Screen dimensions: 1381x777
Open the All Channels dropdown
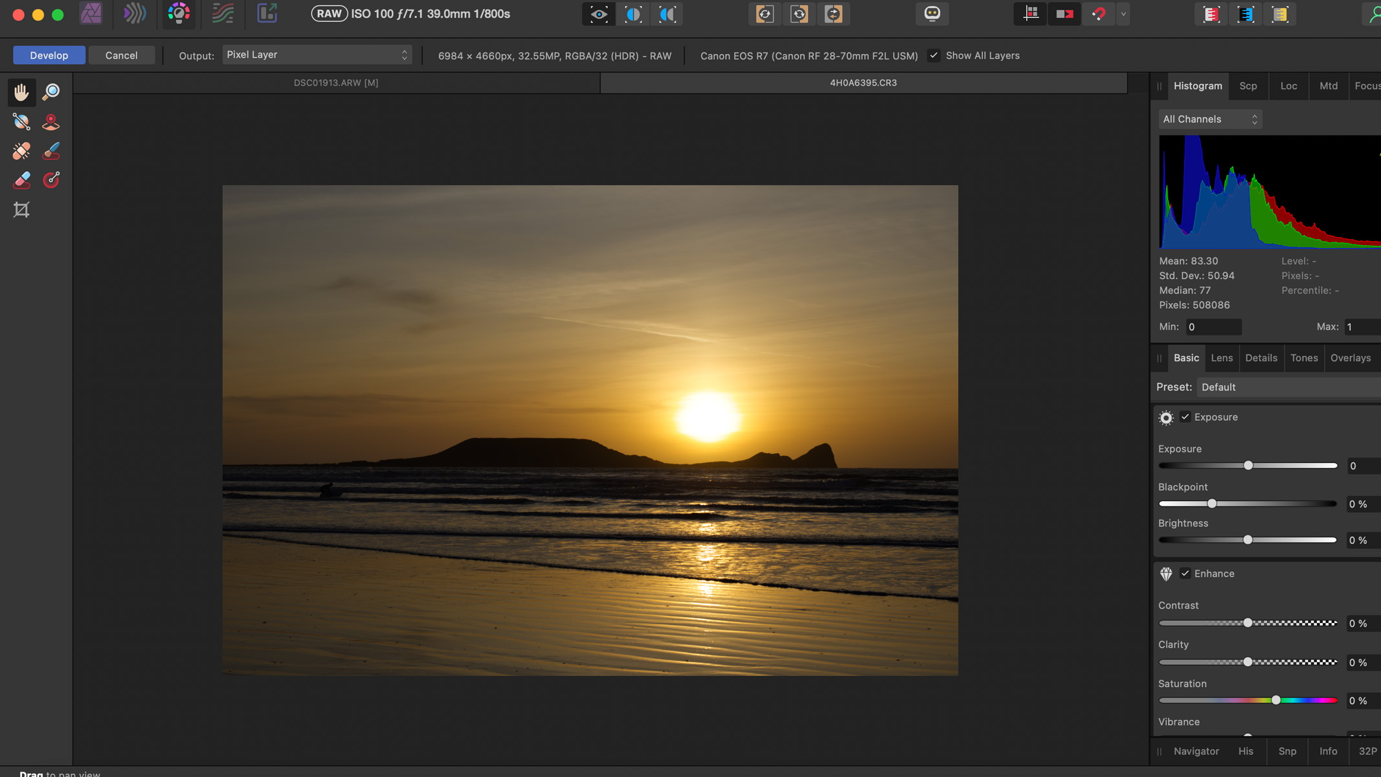point(1210,118)
